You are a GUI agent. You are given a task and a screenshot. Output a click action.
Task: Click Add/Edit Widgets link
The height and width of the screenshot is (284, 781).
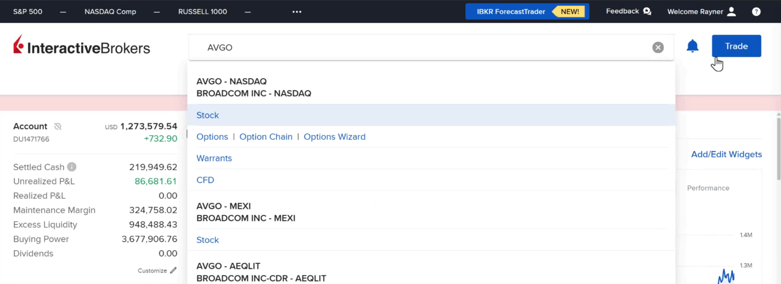tap(726, 154)
